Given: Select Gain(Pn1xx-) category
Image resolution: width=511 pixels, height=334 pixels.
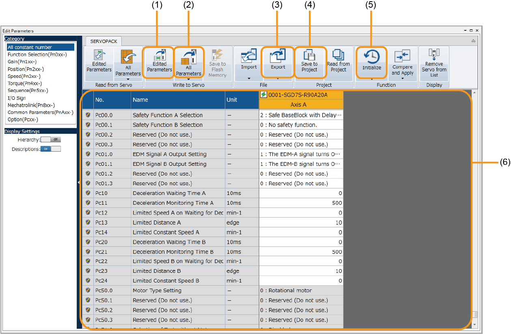Looking at the screenshot, I should point(22,62).
